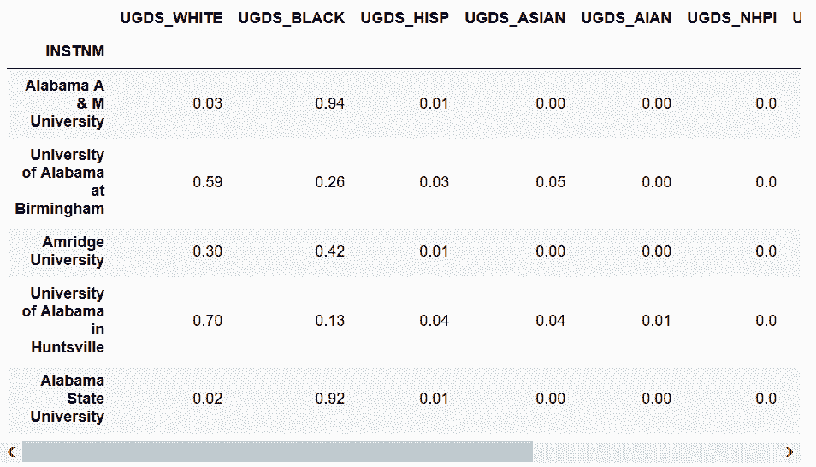Screen dimensions: 816x467
Task: Click the UGDS_NHPI column header
Action: click(732, 18)
